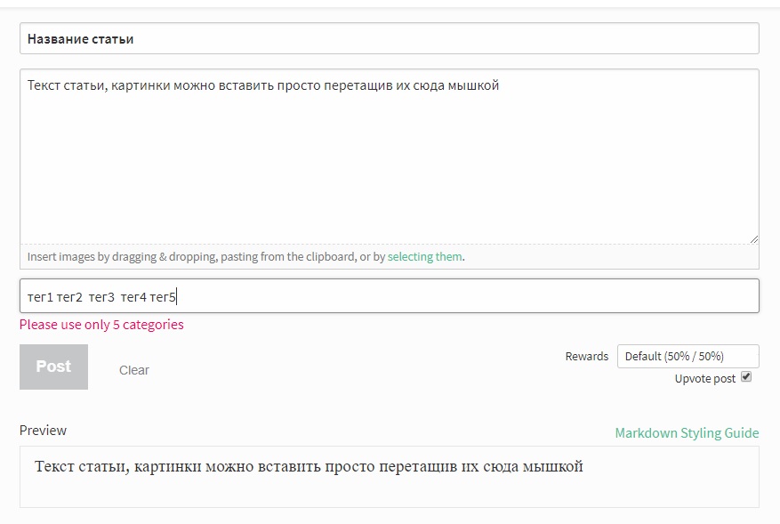
Task: Click the word тег4 in the tags field
Action: pos(133,297)
